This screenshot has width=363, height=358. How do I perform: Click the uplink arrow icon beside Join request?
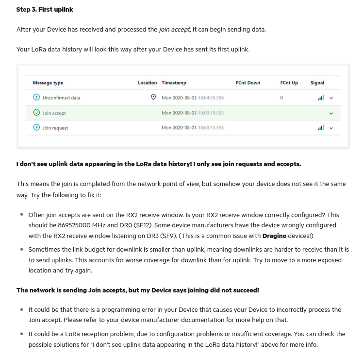[36, 127]
